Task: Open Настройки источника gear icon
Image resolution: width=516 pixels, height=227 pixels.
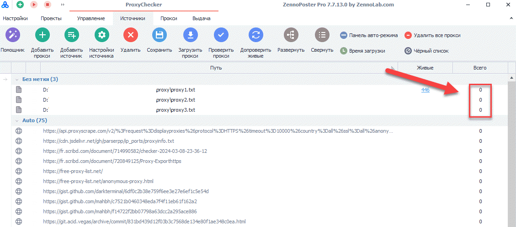Action: click(x=101, y=35)
